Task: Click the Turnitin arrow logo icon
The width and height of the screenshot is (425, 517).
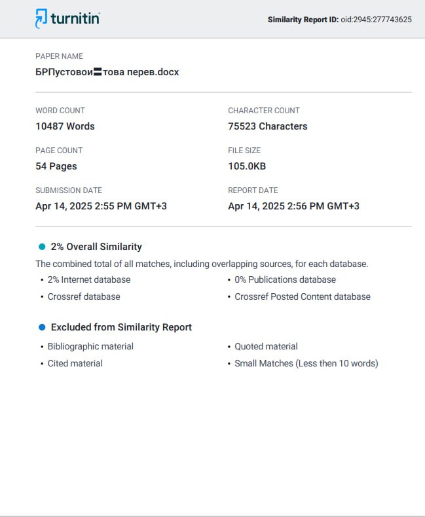Action: [41, 18]
